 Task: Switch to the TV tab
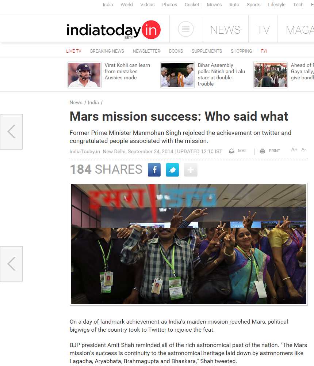(263, 30)
